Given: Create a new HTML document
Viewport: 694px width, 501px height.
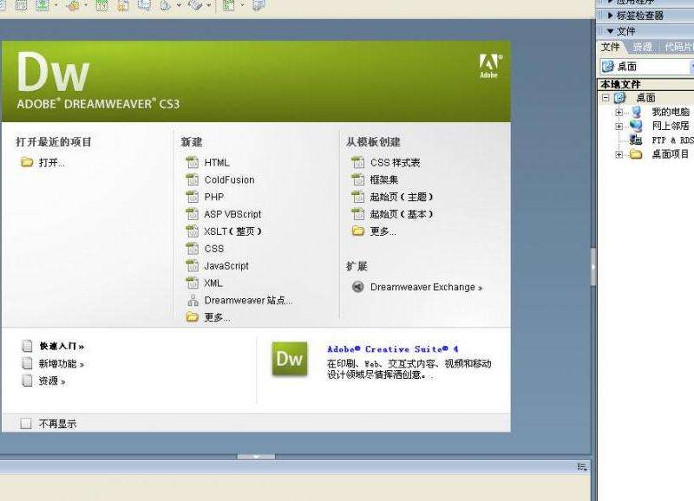Looking at the screenshot, I should click(207, 163).
